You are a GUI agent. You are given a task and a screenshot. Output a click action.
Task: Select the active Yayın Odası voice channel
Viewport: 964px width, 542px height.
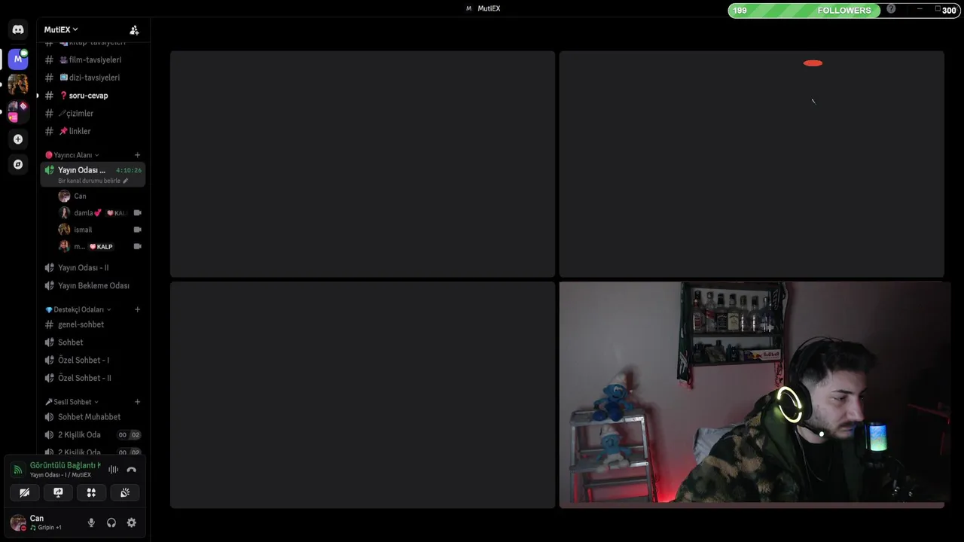92,175
